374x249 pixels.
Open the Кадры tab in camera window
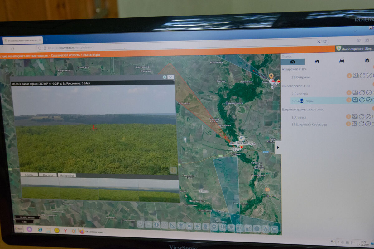point(29,175)
